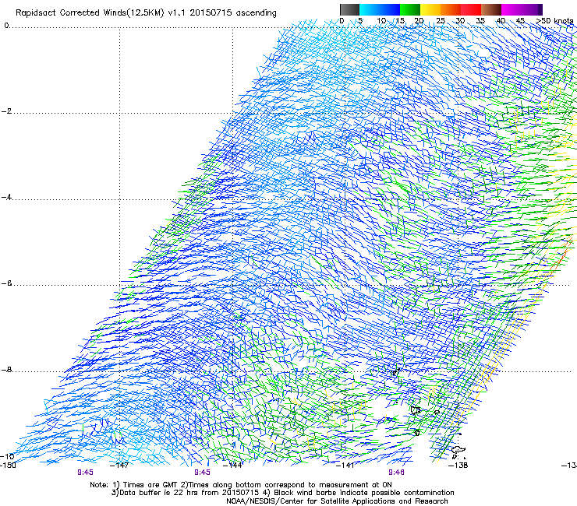Click the legend tick label 25

tap(441, 21)
